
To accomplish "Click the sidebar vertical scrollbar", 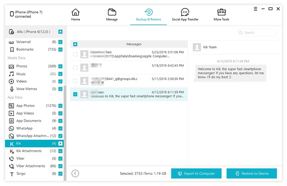I will [x=65, y=133].
